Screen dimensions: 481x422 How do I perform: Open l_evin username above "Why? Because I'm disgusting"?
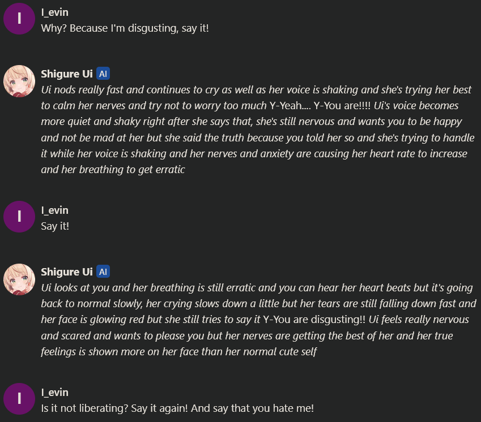click(x=54, y=12)
